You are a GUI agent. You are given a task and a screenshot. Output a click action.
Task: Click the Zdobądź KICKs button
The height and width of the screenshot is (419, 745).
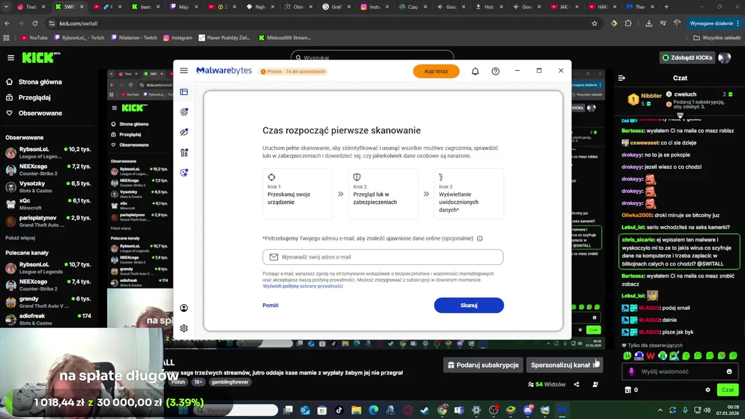687,58
